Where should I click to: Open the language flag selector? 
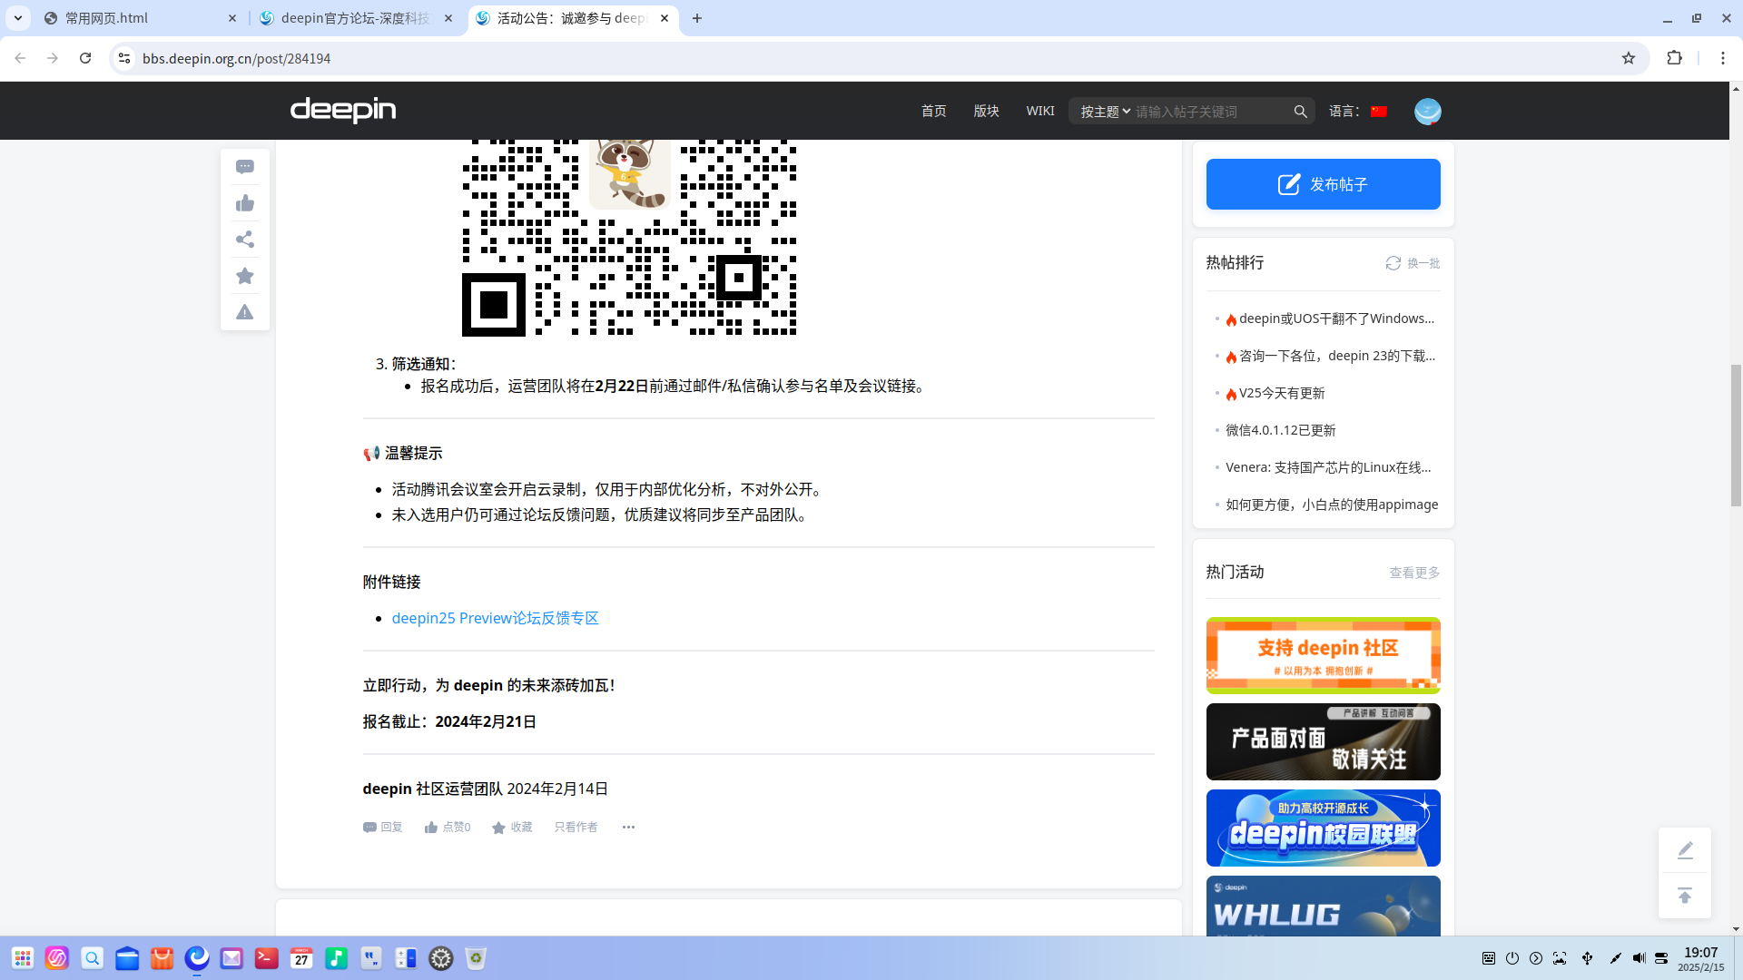click(x=1378, y=112)
